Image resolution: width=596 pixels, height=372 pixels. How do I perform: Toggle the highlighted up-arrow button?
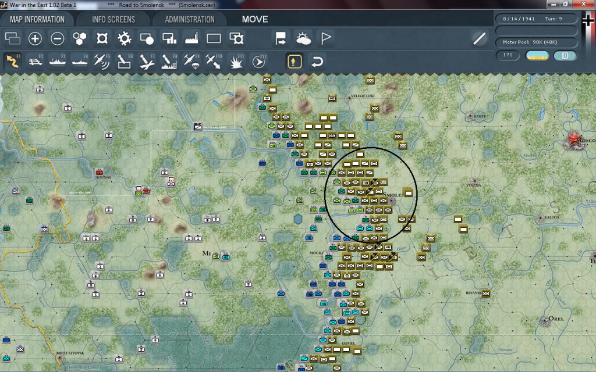[295, 61]
